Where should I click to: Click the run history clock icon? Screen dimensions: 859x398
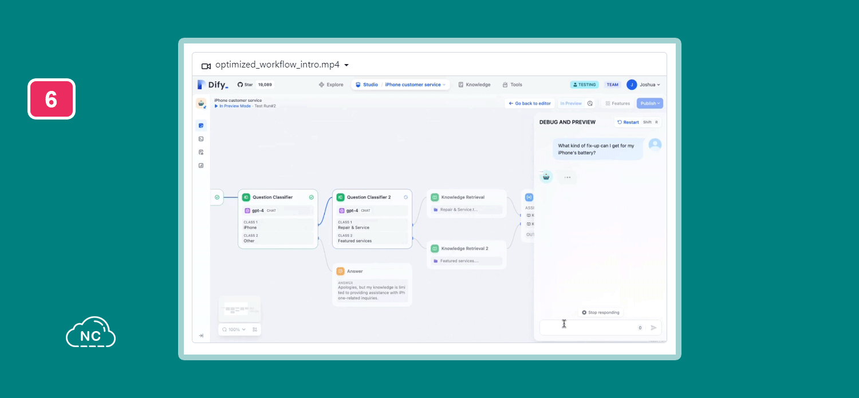click(590, 104)
